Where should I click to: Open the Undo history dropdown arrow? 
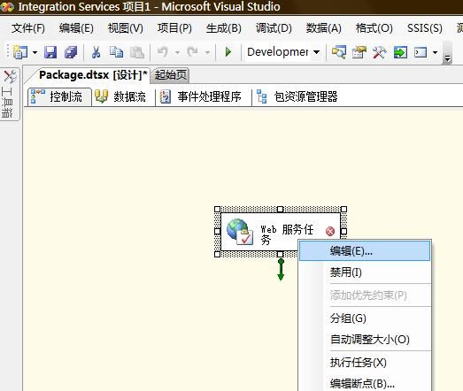[x=177, y=52]
